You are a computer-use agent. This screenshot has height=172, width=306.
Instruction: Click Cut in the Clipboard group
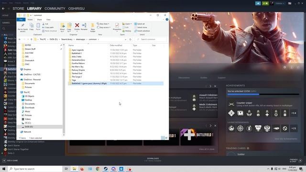45,24
